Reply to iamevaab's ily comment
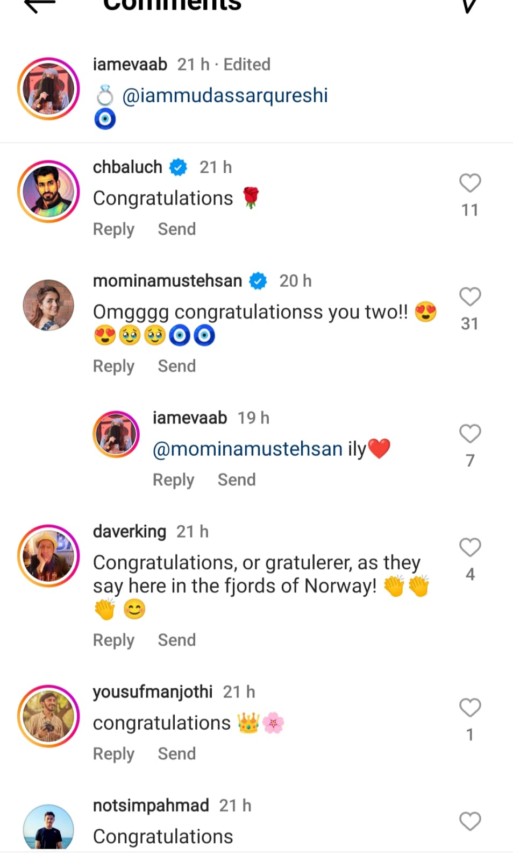The image size is (513, 861). (x=173, y=480)
